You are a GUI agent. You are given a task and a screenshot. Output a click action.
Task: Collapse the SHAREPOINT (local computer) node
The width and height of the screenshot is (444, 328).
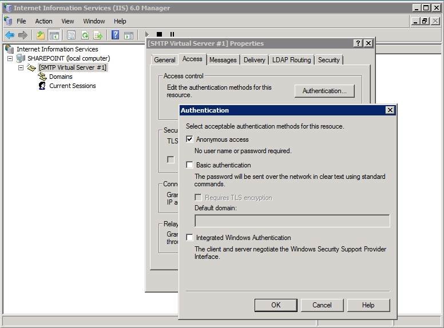pos(10,58)
